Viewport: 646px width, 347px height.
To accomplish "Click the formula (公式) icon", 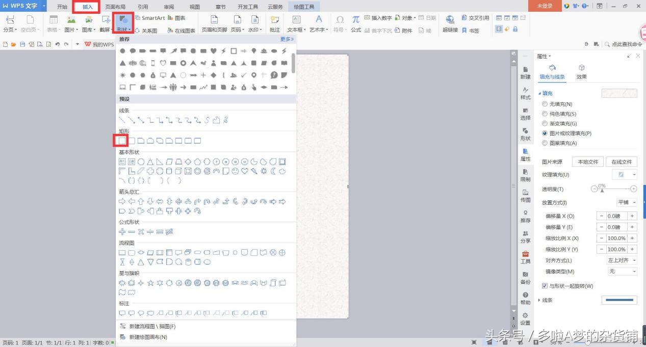I will click(356, 23).
